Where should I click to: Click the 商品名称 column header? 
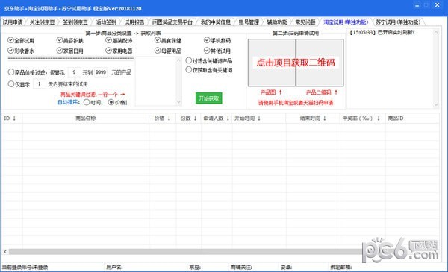tap(85, 118)
